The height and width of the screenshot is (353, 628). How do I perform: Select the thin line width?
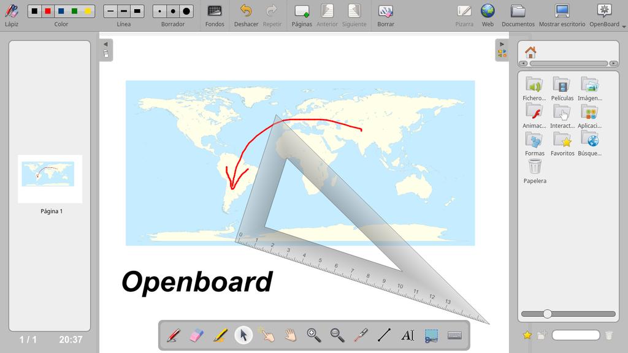click(110, 11)
